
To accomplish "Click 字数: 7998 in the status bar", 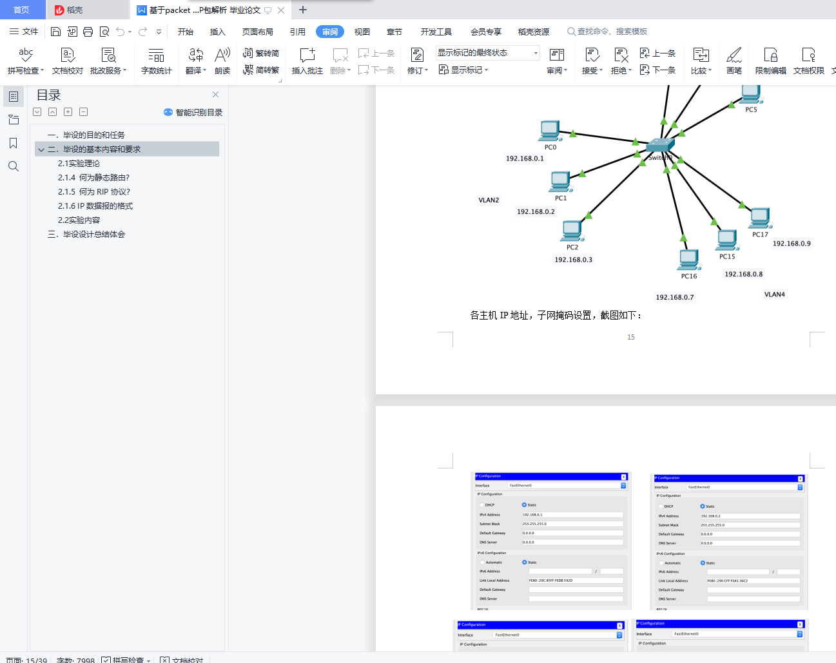I will 75,660.
